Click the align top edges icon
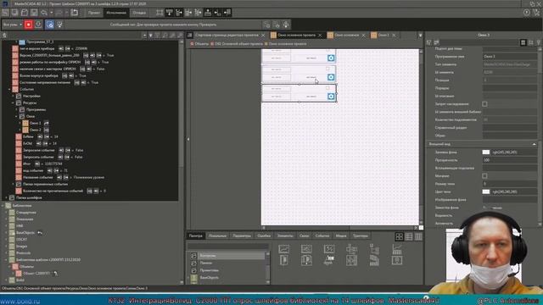The width and height of the screenshot is (543, 305). pyautogui.click(x=170, y=13)
